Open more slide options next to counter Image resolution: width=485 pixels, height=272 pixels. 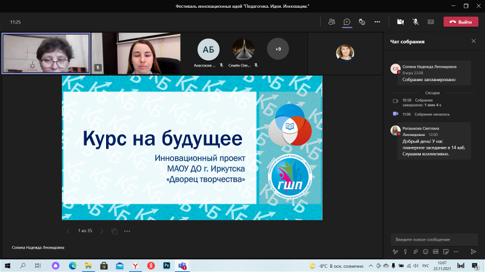pyautogui.click(x=127, y=231)
